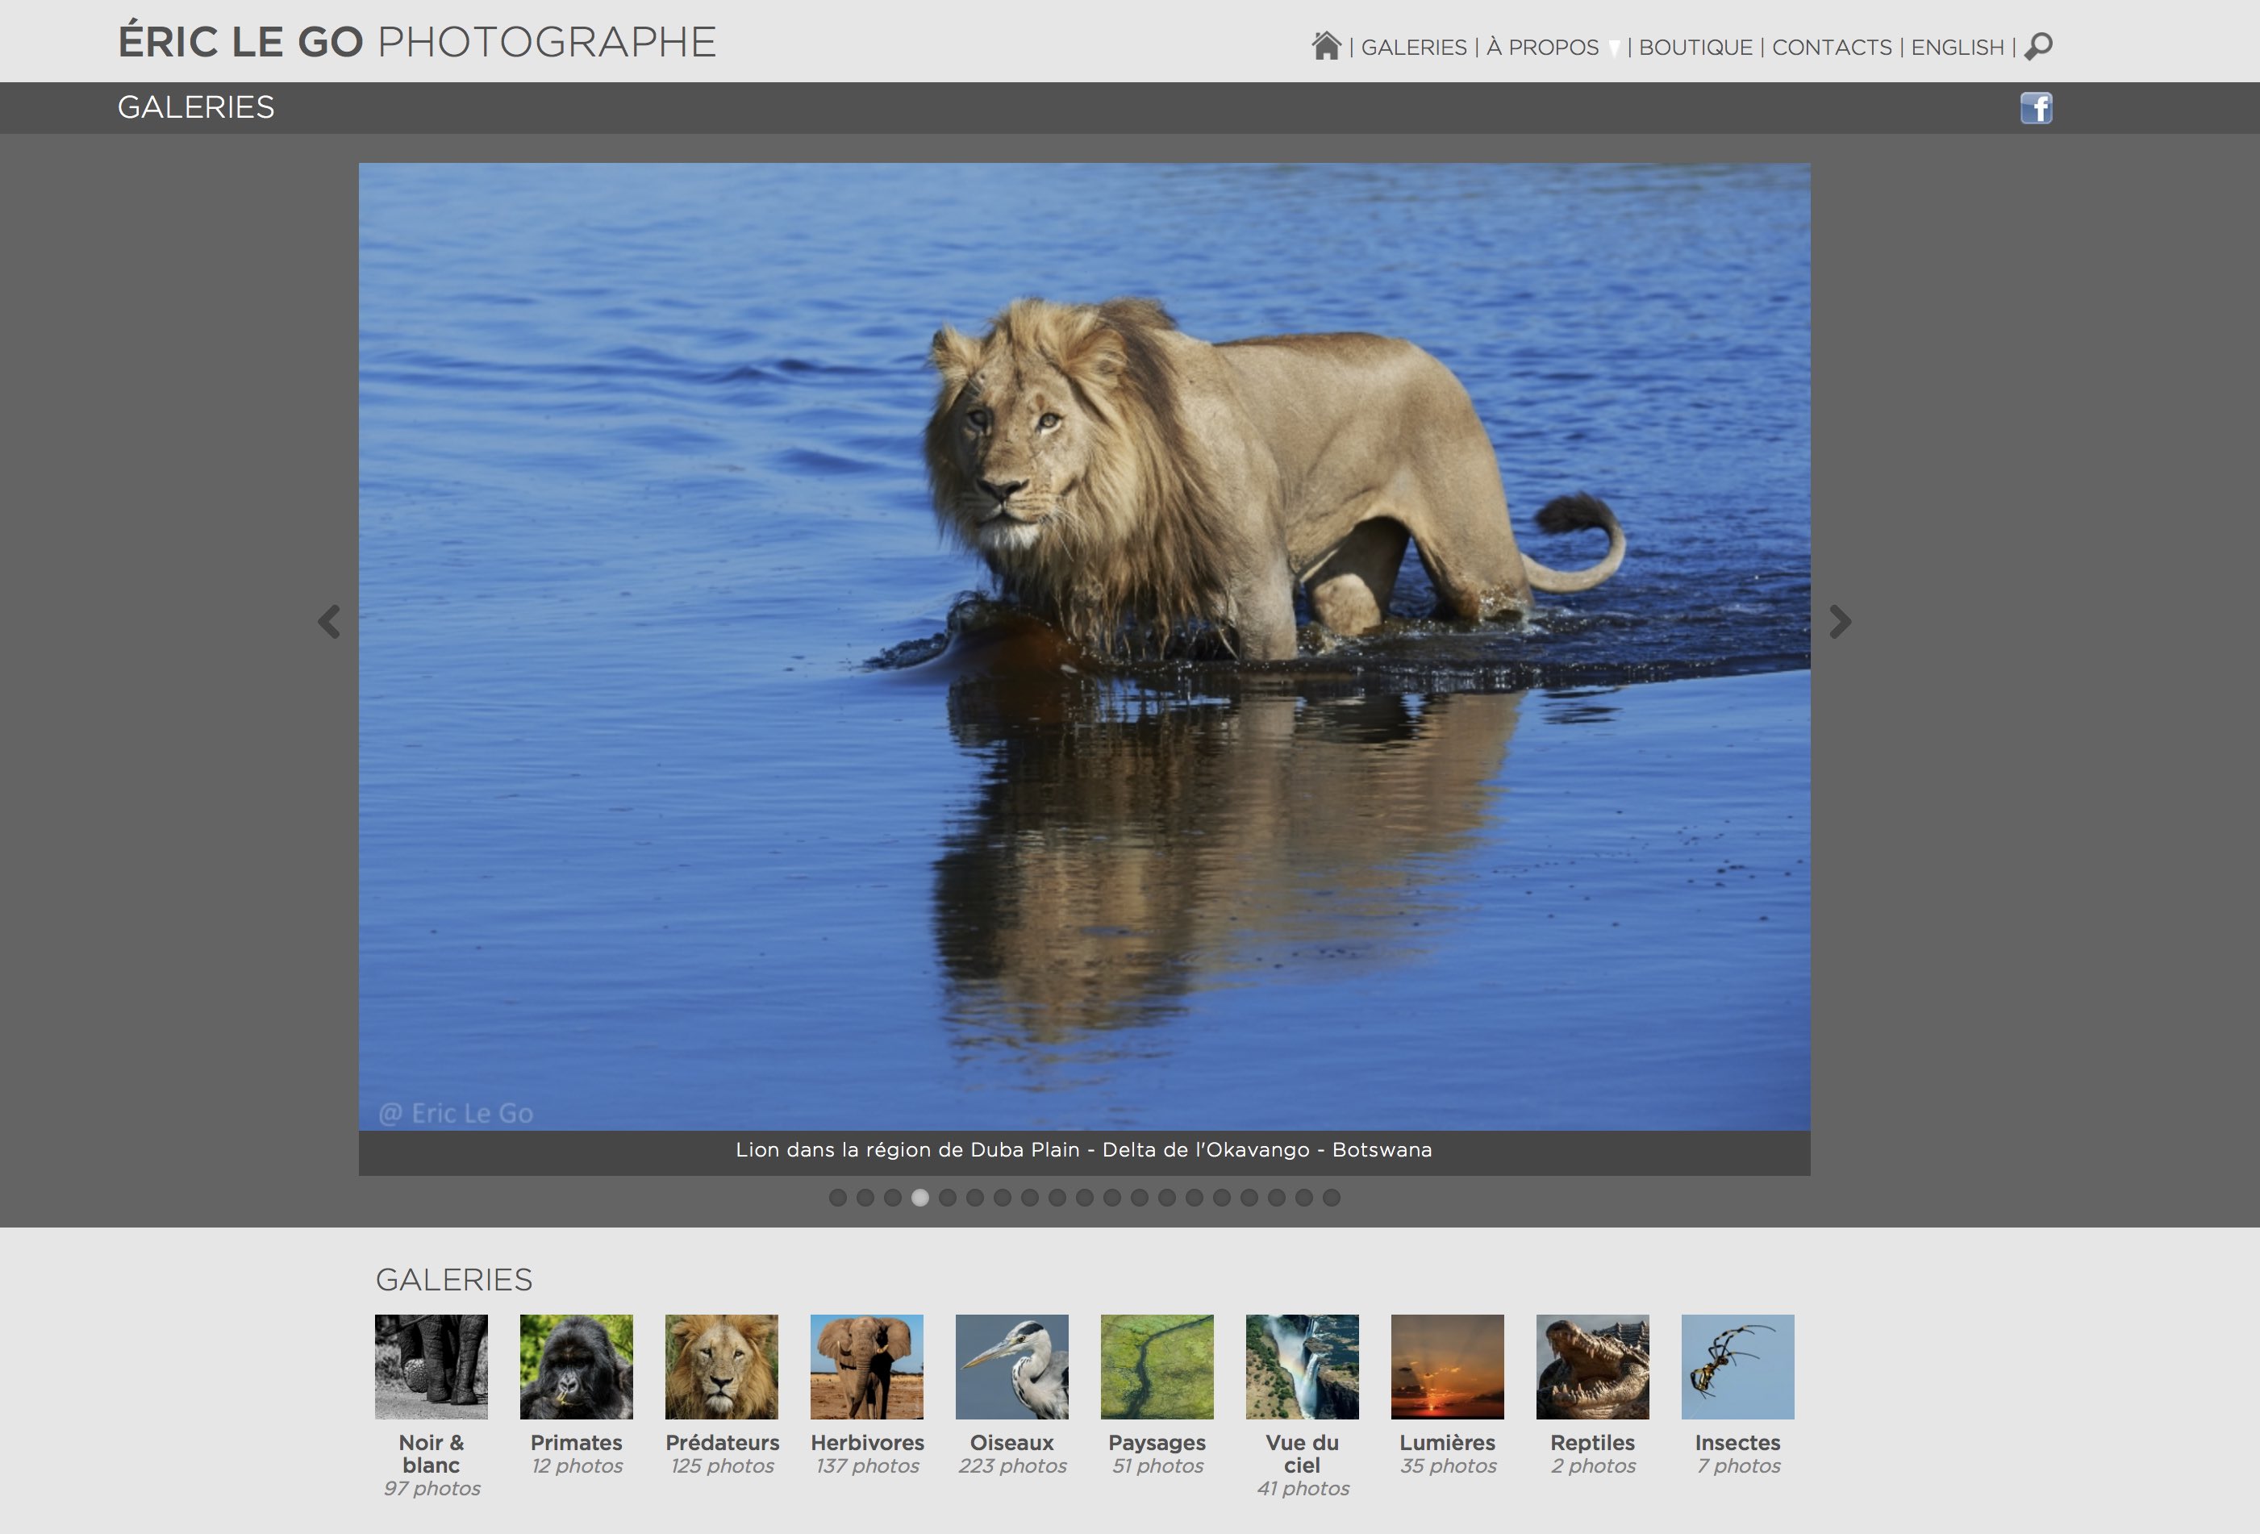Advance to next slide with right arrow
This screenshot has height=1534, width=2260.
(x=1840, y=621)
